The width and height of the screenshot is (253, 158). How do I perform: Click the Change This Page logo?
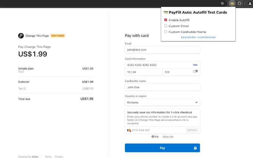21,36
